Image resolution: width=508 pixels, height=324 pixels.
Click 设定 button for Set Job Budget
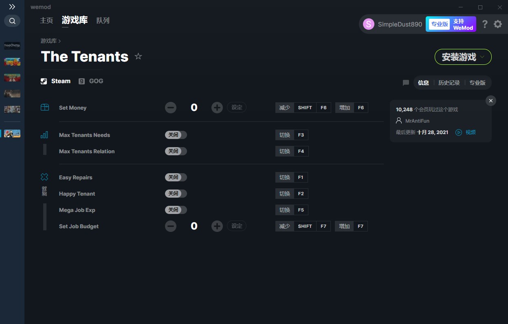tap(237, 226)
